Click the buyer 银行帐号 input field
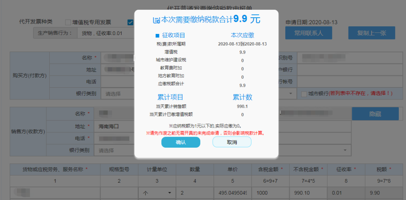406x200 pixels. tap(349, 82)
